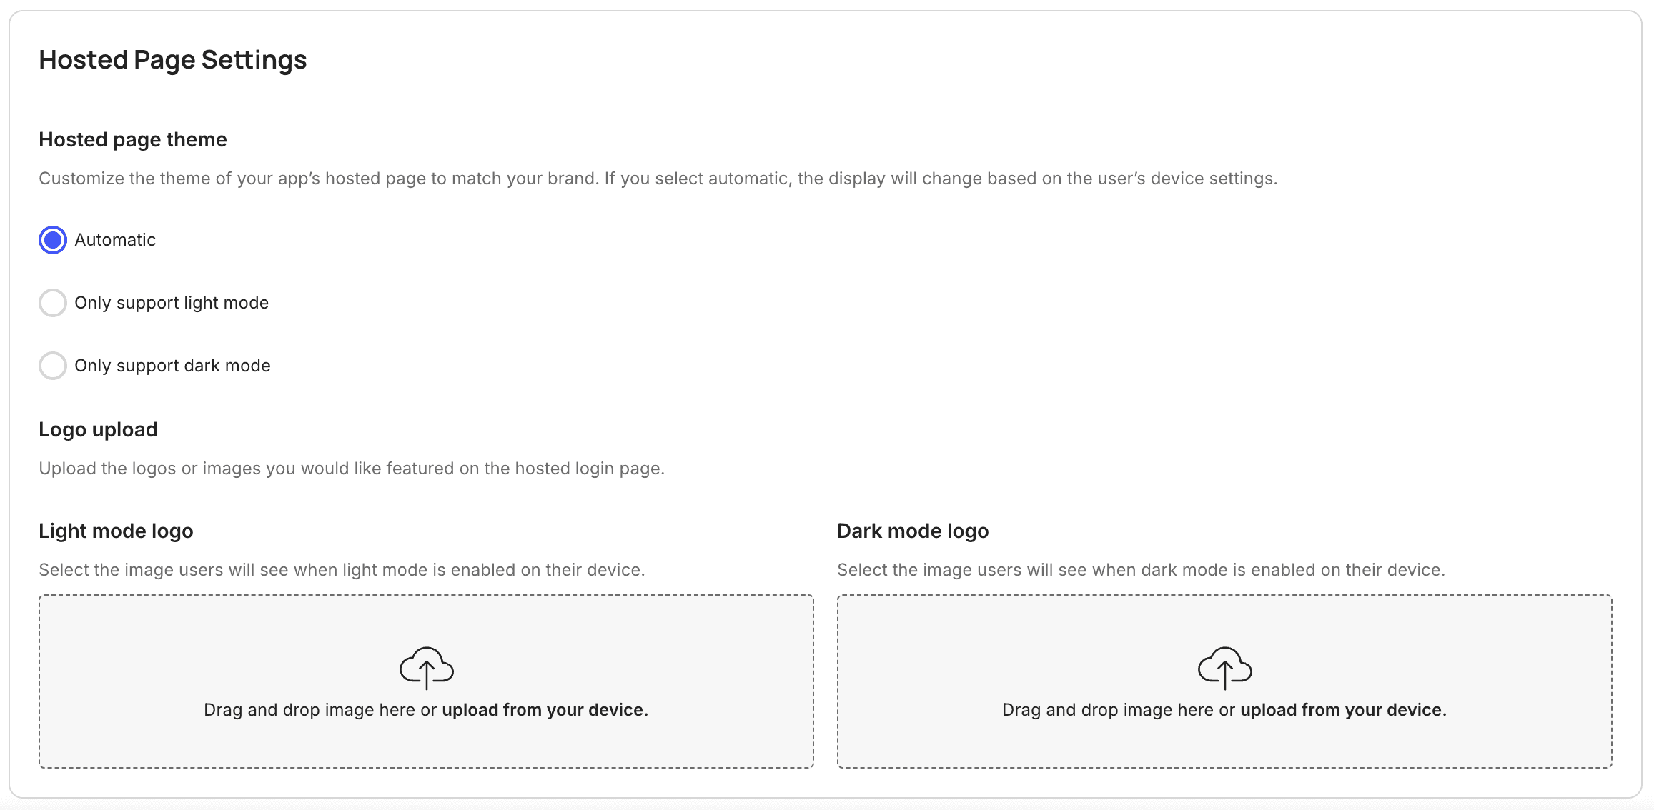Click the cloud upload icon in Light mode logo area
This screenshot has width=1654, height=810.
426,670
